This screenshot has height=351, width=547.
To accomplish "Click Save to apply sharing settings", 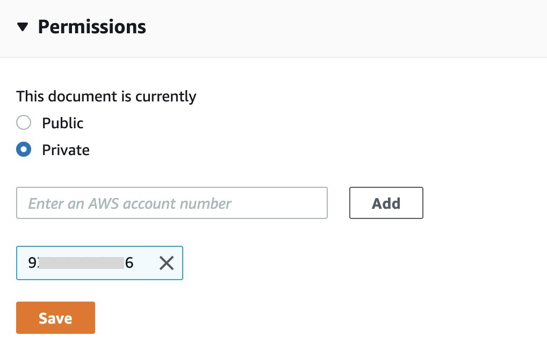I will pyautogui.click(x=55, y=318).
